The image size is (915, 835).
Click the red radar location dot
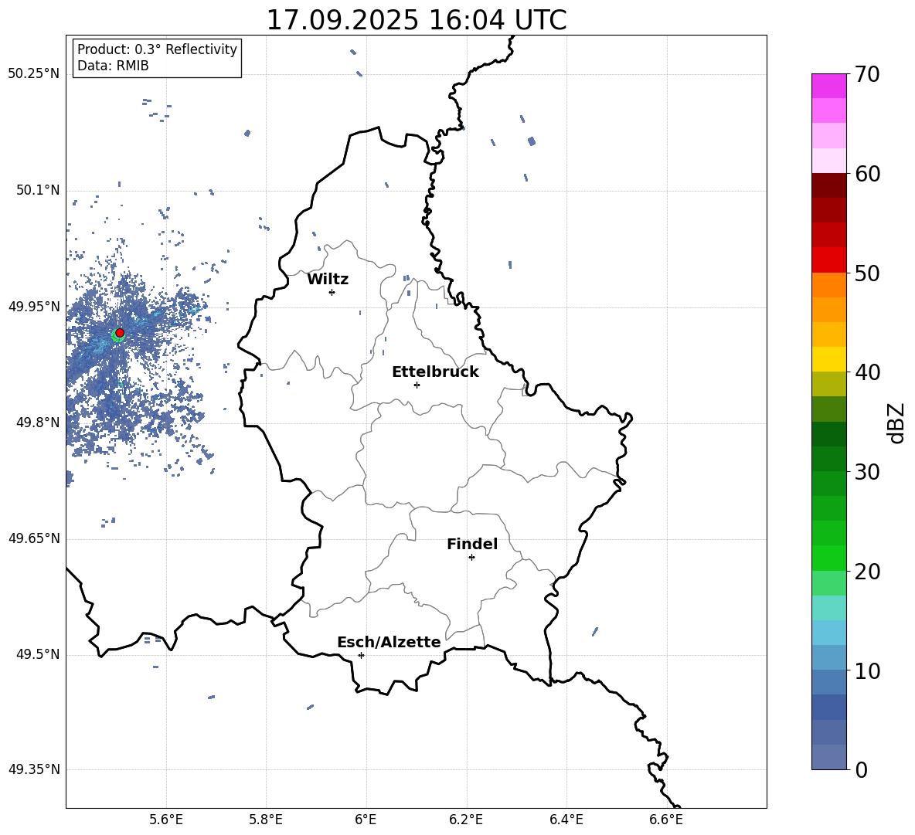tap(120, 333)
